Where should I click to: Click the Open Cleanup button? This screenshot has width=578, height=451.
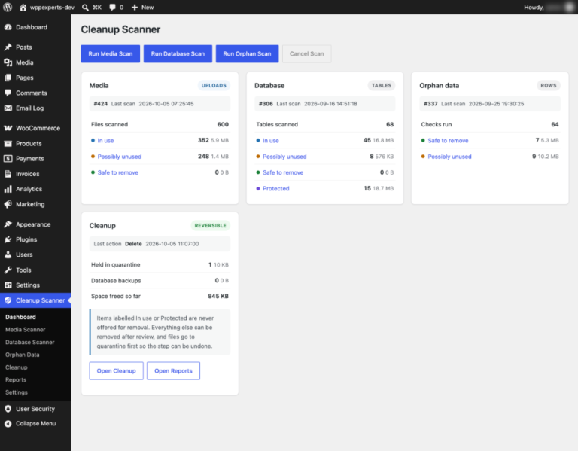coord(116,370)
